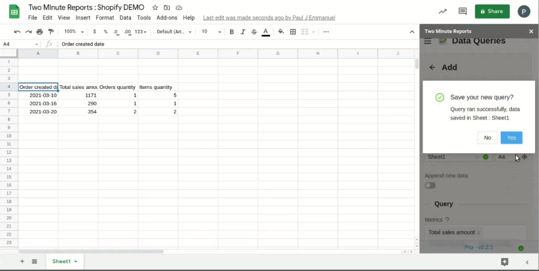Click the formula bar text

pos(83,44)
